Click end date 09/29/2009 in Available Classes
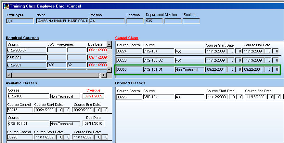The image size is (284, 143). (x=83, y=110)
